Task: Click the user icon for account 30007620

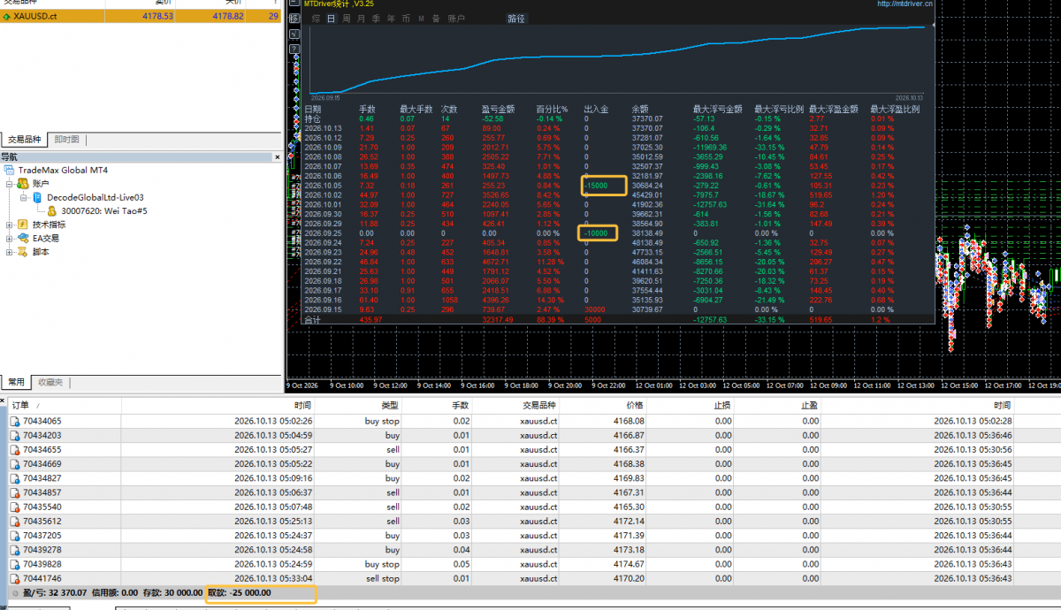Action: point(52,211)
